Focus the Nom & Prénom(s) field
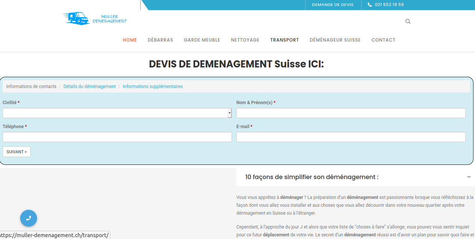The height and width of the screenshot is (239, 475). coord(351,113)
